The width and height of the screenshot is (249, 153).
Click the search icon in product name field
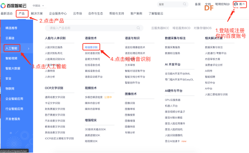tap(138, 28)
